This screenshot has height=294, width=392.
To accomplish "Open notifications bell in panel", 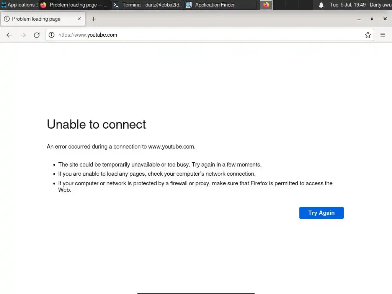I will point(321,5).
